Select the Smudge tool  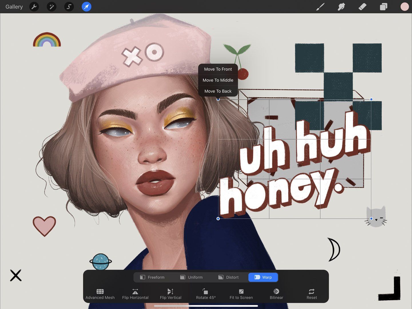point(341,7)
